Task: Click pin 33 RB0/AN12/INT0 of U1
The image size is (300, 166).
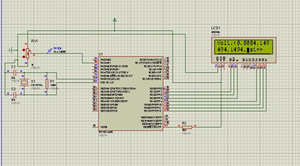Action: (95, 88)
